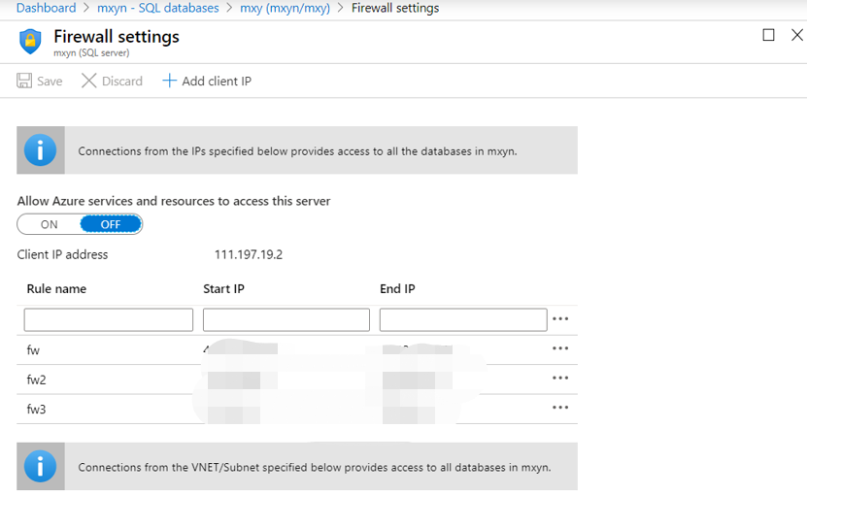Click the client IP value 111.197.19.2
841x528 pixels.
click(x=249, y=254)
